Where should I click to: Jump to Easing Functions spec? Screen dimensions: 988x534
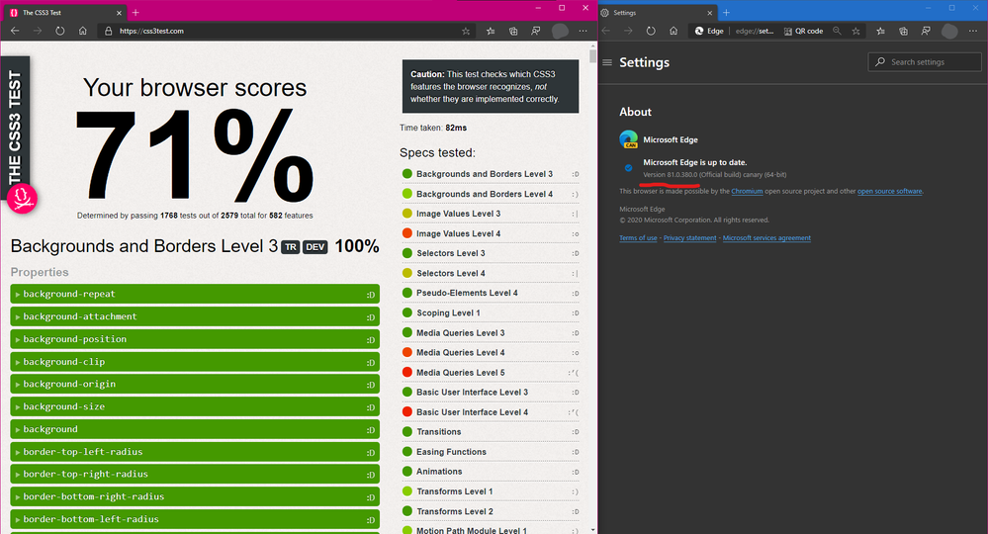451,452
